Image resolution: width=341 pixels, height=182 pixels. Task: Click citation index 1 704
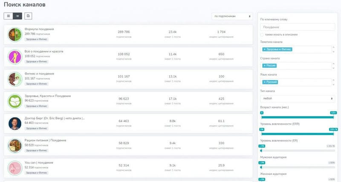221,32
